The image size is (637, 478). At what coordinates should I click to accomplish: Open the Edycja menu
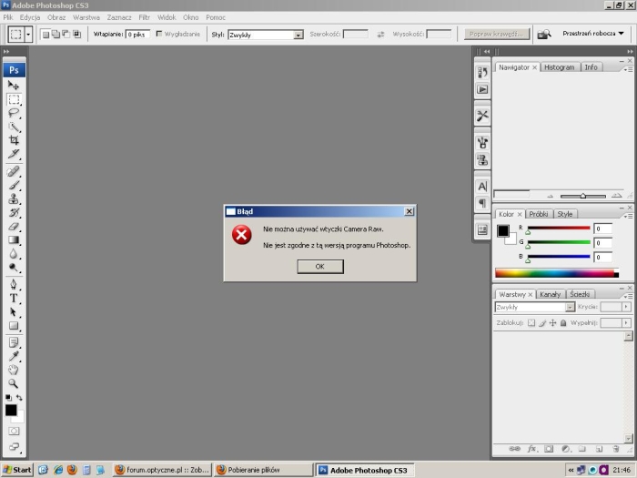[30, 17]
